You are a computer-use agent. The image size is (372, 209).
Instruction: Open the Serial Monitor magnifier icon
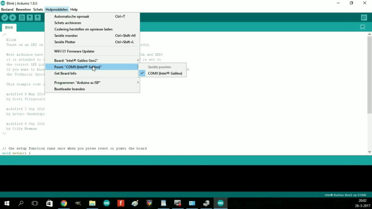pyautogui.click(x=364, y=17)
